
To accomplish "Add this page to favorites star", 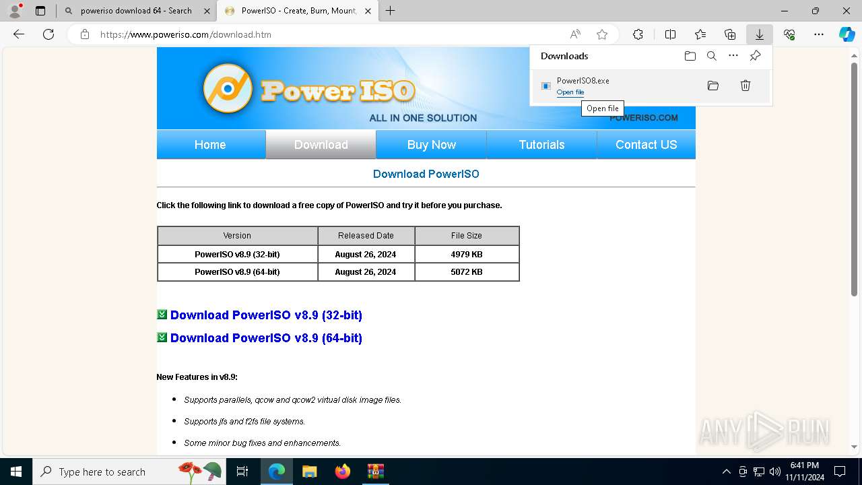I will (x=602, y=34).
